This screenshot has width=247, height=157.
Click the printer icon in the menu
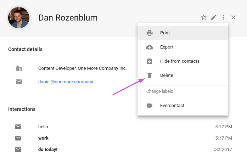point(150,33)
